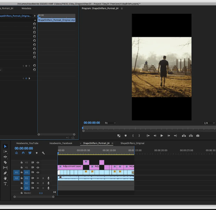Select the Razor tool

point(5,162)
